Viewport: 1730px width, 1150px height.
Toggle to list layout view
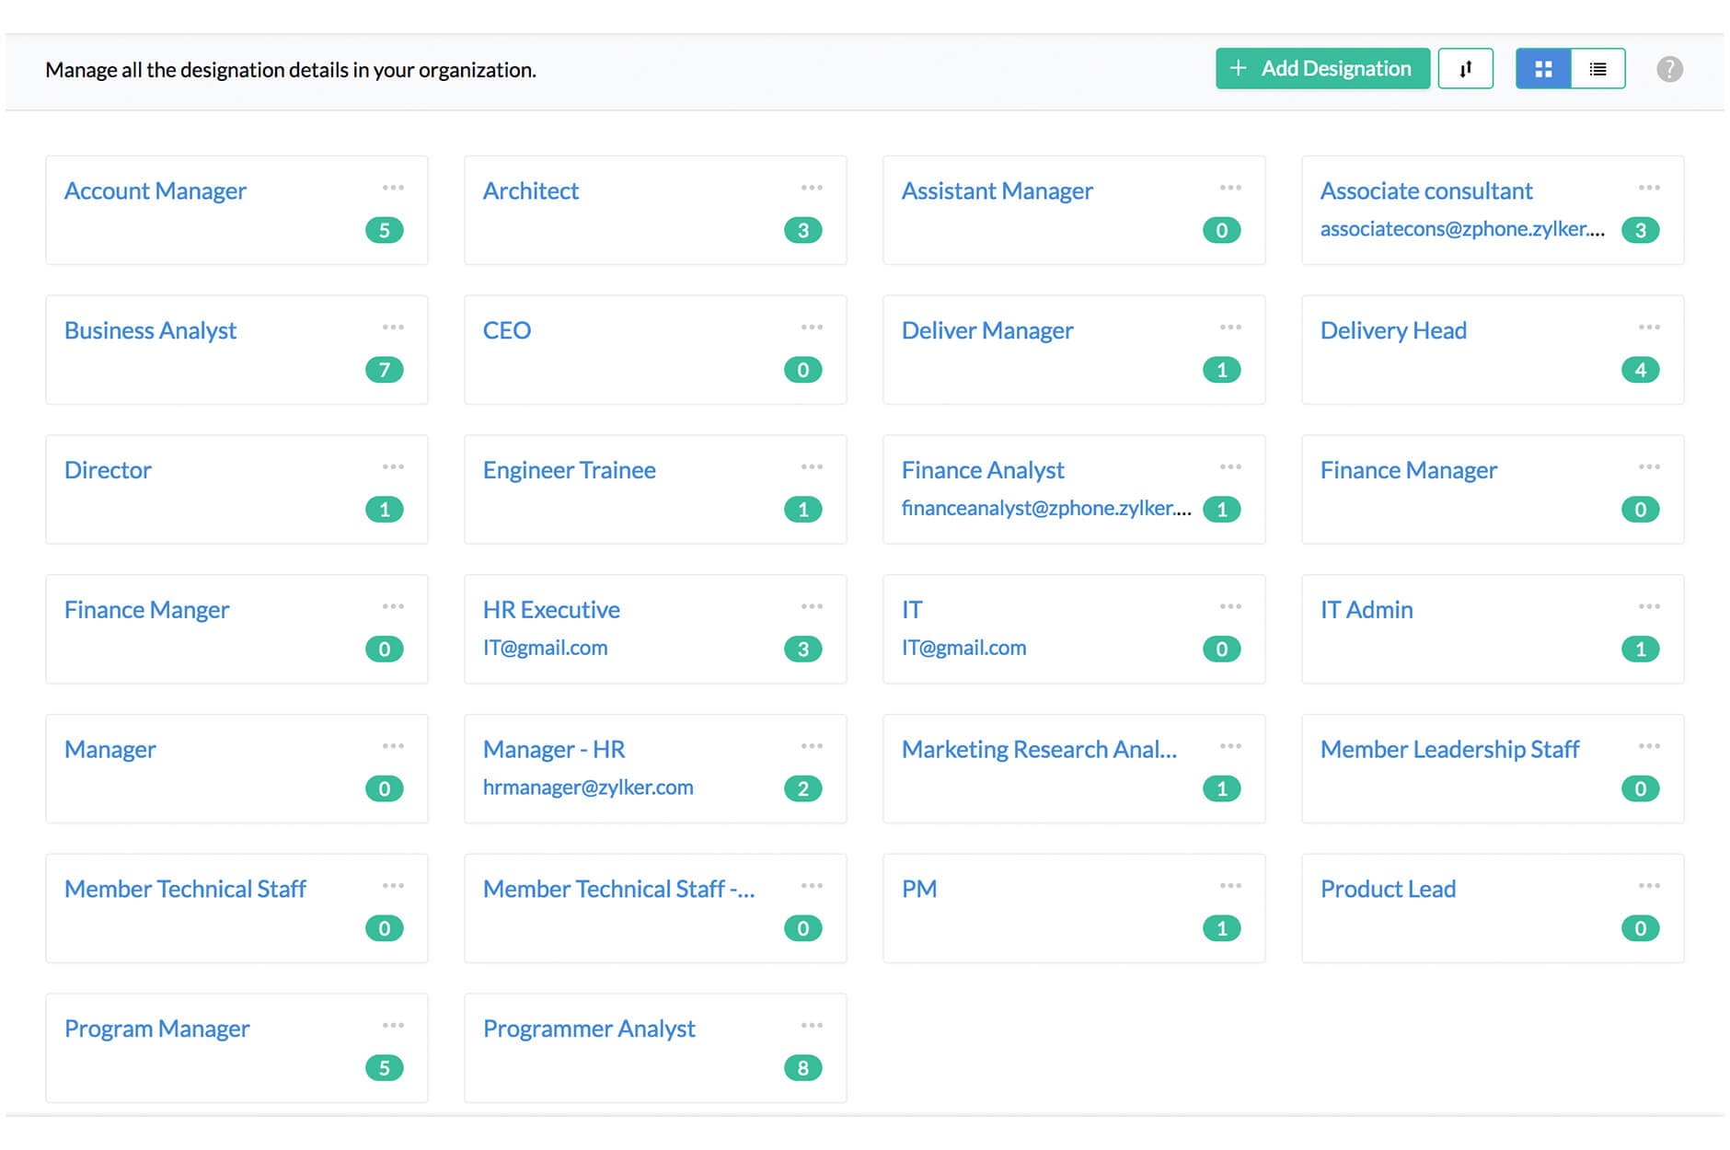click(x=1598, y=68)
